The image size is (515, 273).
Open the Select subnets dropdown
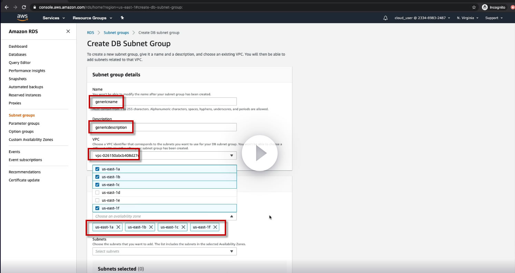[164, 251]
